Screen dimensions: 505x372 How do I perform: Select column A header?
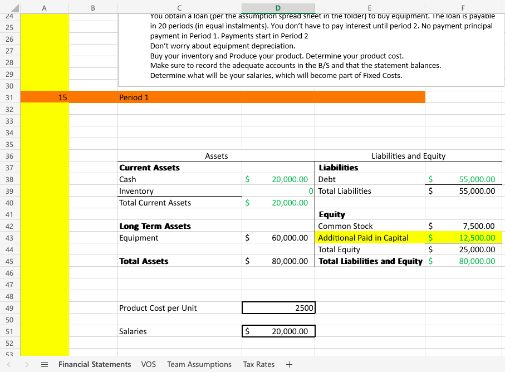44,7
